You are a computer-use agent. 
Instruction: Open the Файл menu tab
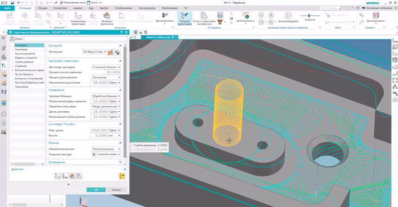[x=7, y=8]
